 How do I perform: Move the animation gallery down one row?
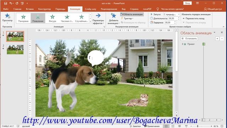tap(90, 18)
